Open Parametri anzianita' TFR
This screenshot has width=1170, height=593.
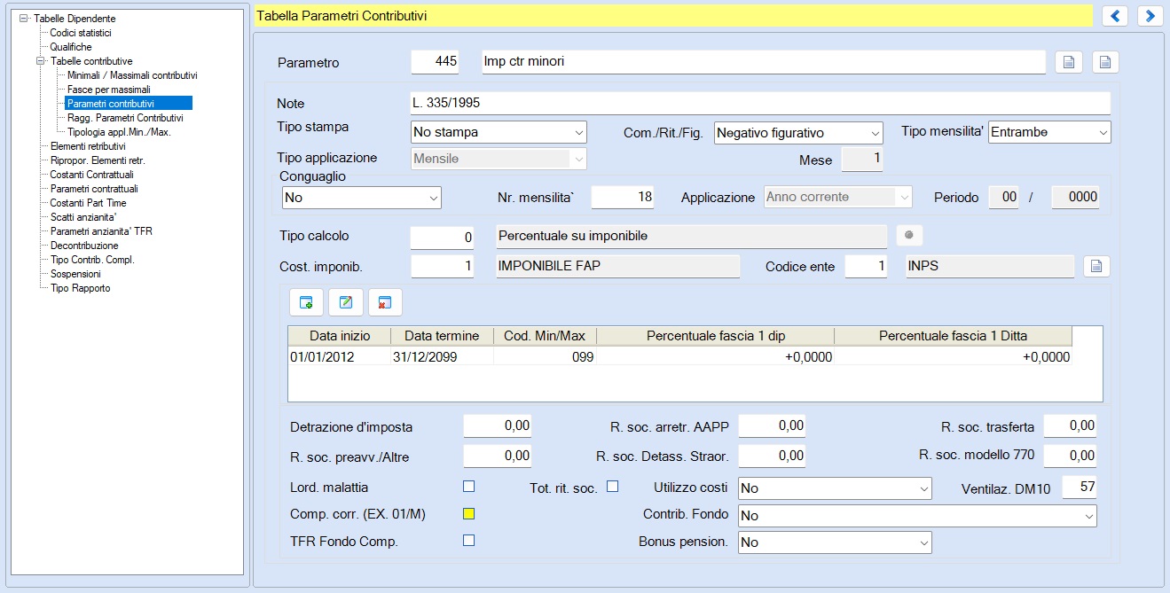tap(101, 231)
